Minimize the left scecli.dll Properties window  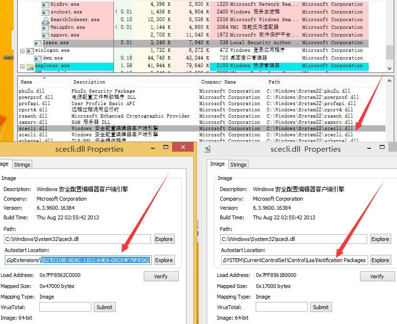pyautogui.click(x=153, y=148)
